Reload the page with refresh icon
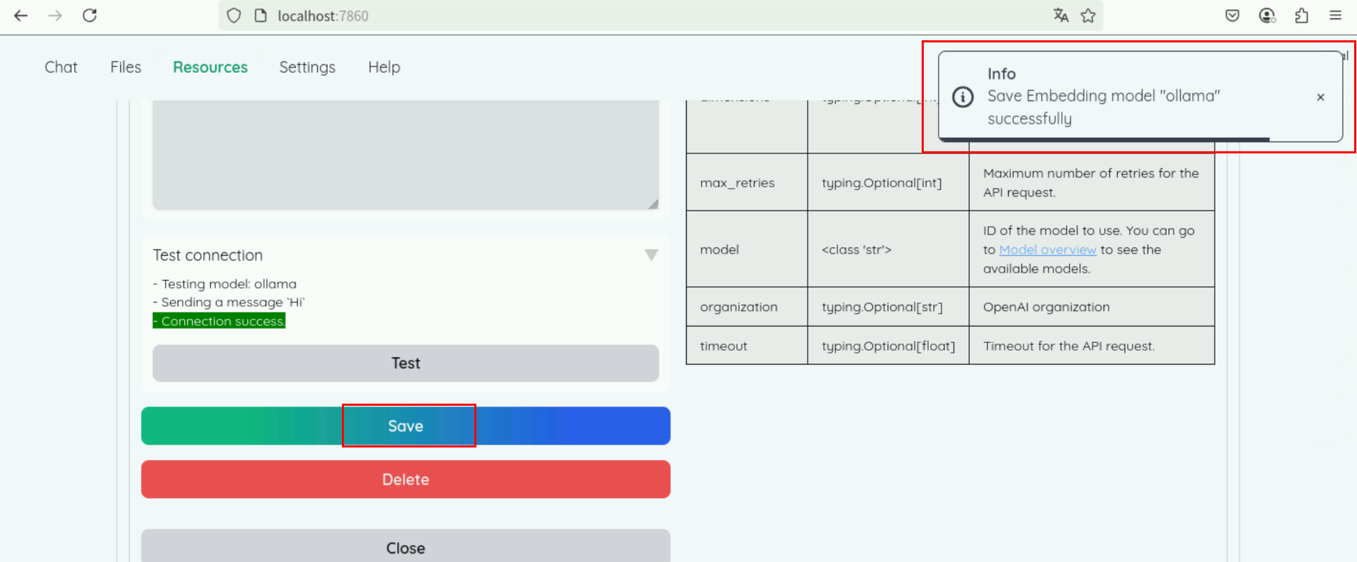 (x=90, y=16)
